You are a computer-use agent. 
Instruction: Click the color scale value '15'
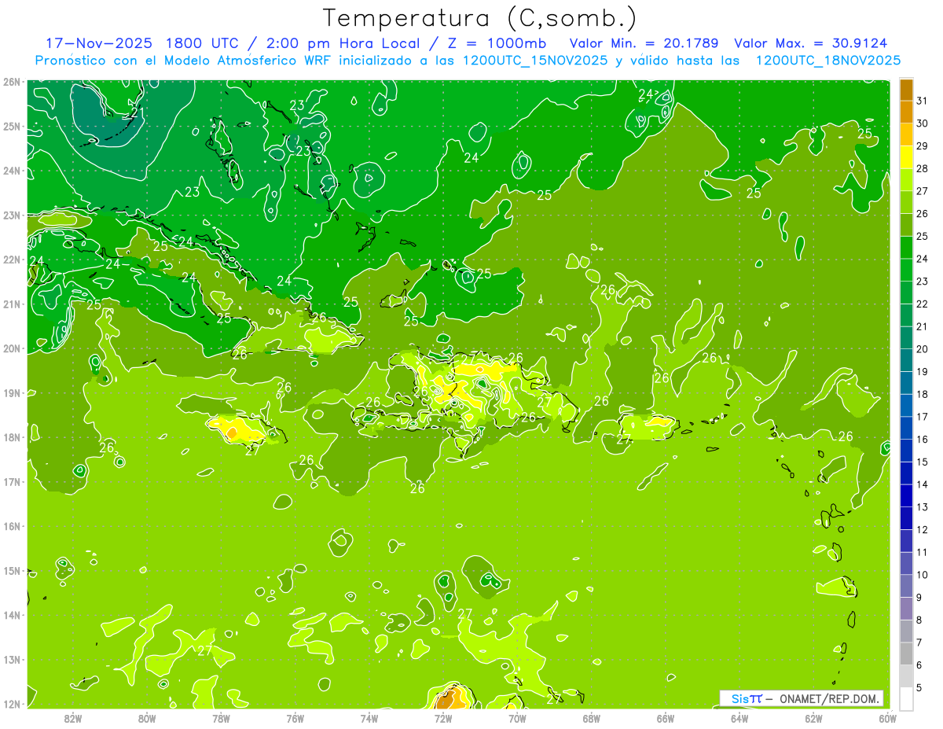tap(922, 461)
